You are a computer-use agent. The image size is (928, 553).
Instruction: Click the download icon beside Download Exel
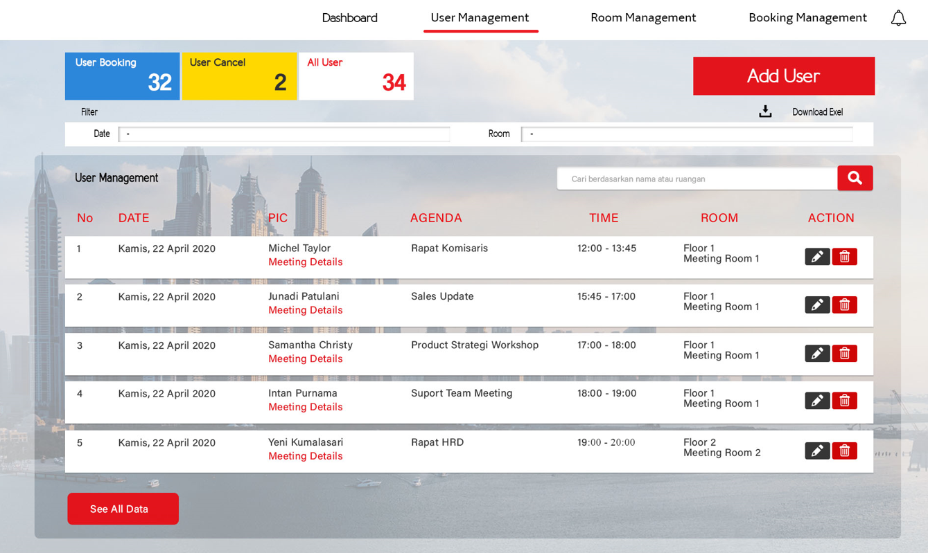(x=765, y=111)
